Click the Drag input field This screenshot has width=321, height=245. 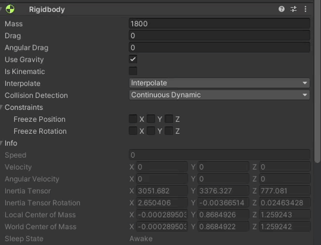tap(219, 35)
